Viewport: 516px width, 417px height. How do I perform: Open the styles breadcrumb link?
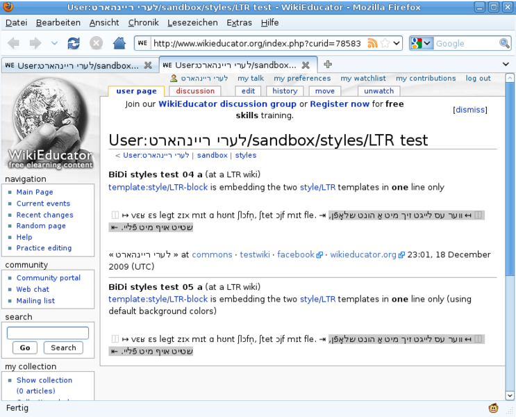click(x=245, y=155)
